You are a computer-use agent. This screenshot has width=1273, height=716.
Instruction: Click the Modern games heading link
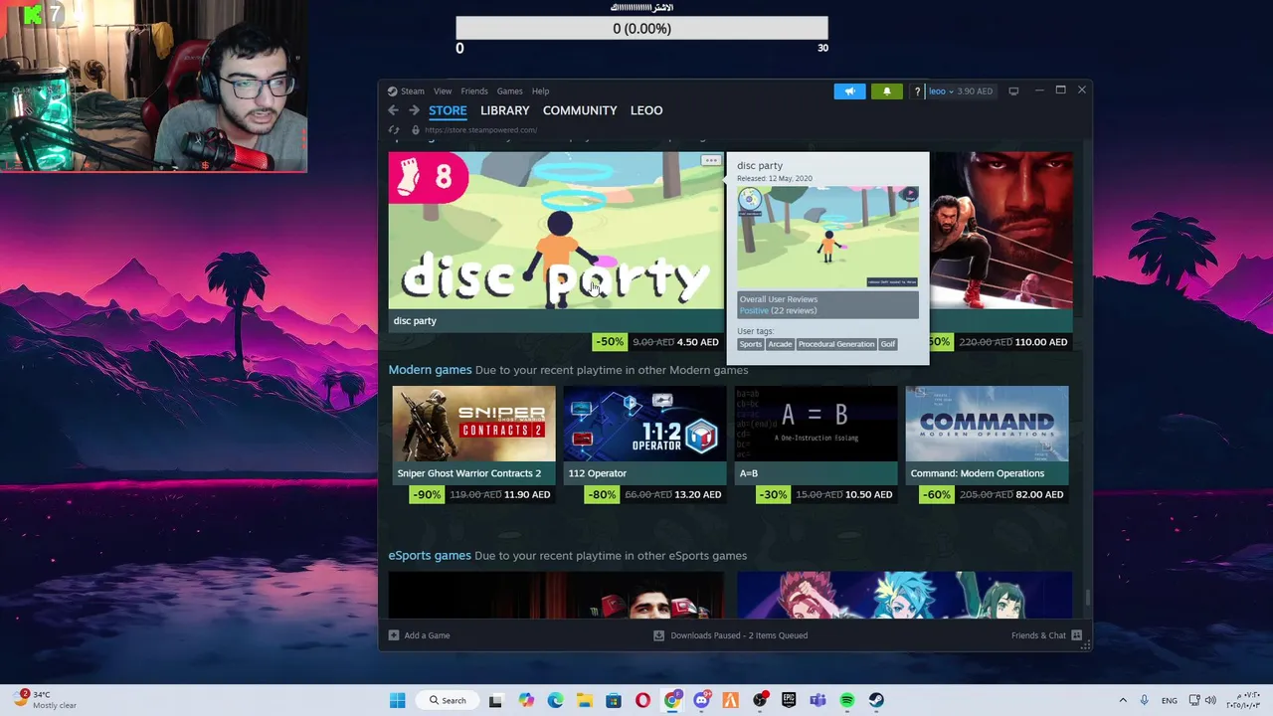point(430,370)
